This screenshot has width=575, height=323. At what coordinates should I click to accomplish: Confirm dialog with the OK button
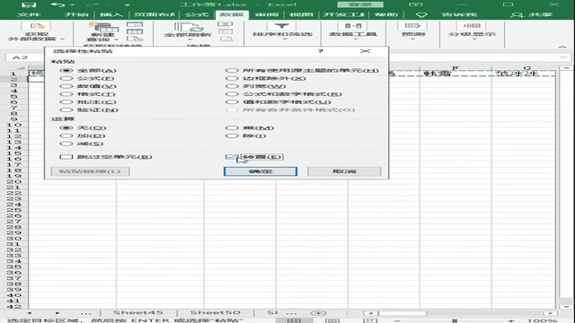[x=261, y=171]
